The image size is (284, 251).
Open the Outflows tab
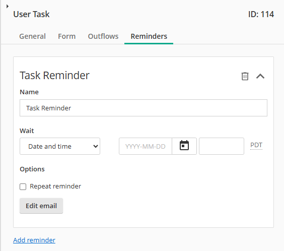pos(103,36)
